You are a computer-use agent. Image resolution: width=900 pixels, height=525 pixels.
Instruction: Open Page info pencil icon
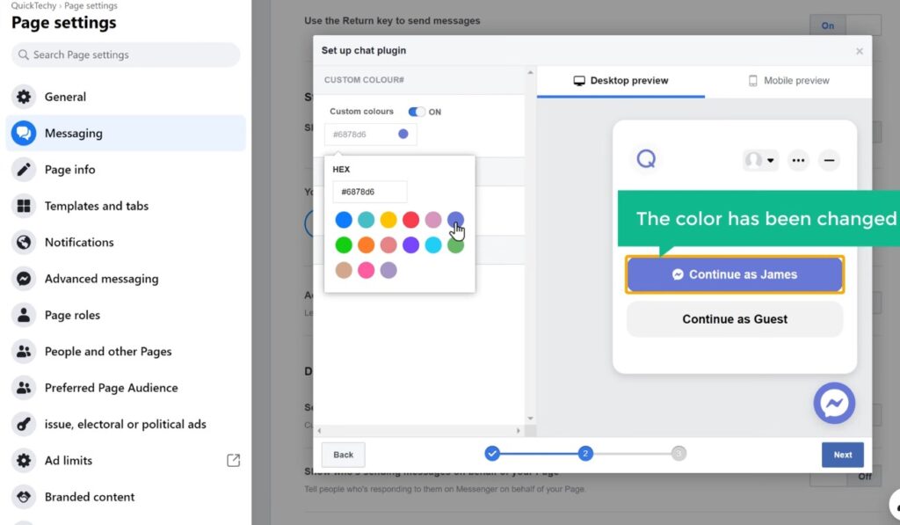pyautogui.click(x=24, y=170)
